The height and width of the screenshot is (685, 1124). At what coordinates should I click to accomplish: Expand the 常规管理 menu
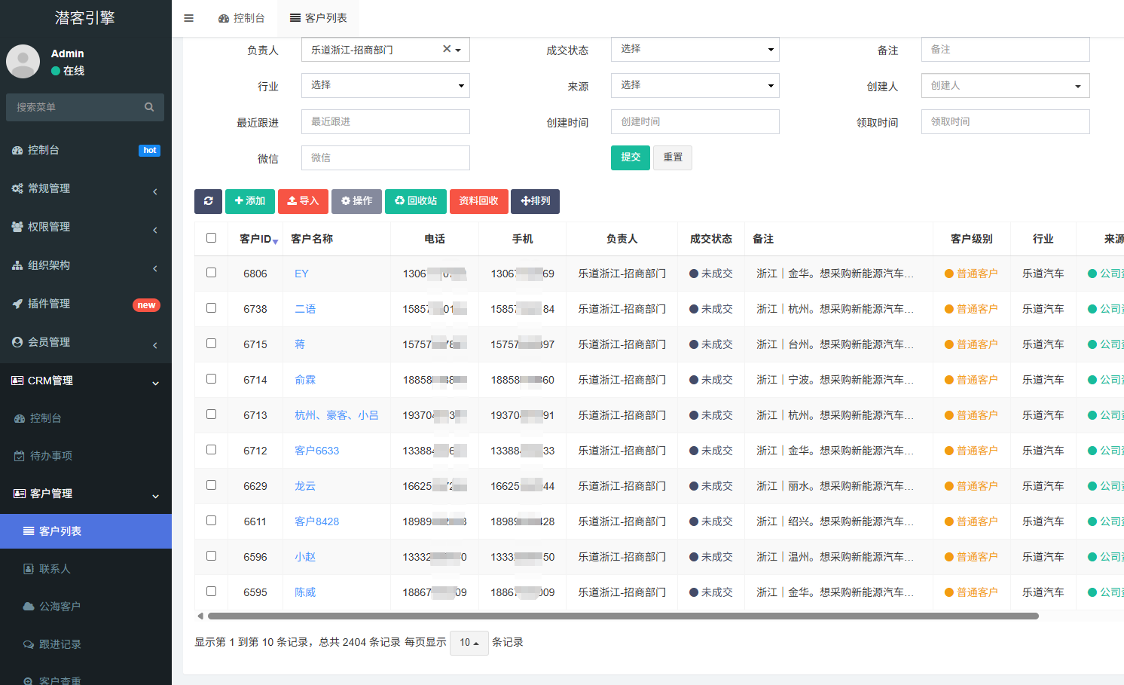tap(86, 188)
